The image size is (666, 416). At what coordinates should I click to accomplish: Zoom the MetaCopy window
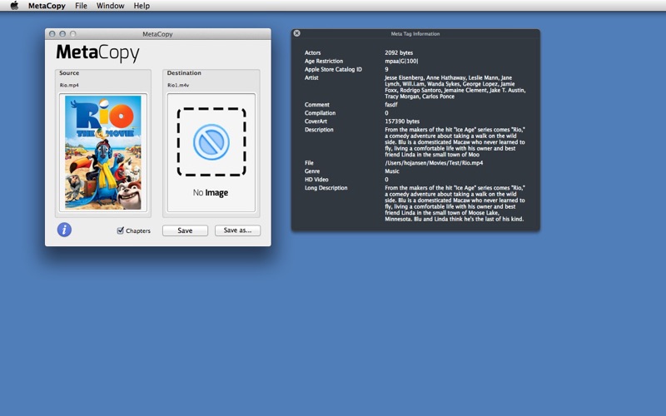tap(72, 34)
